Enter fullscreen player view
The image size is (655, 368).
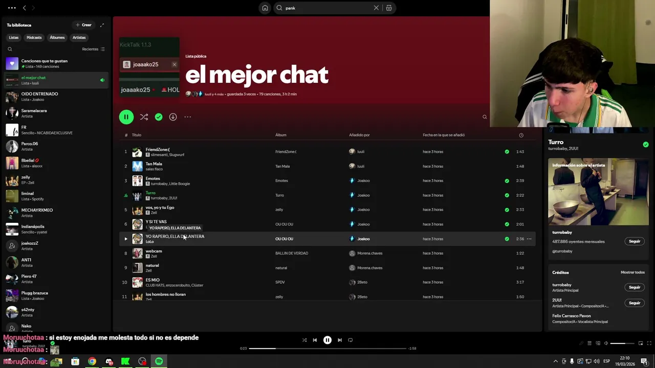(649, 343)
